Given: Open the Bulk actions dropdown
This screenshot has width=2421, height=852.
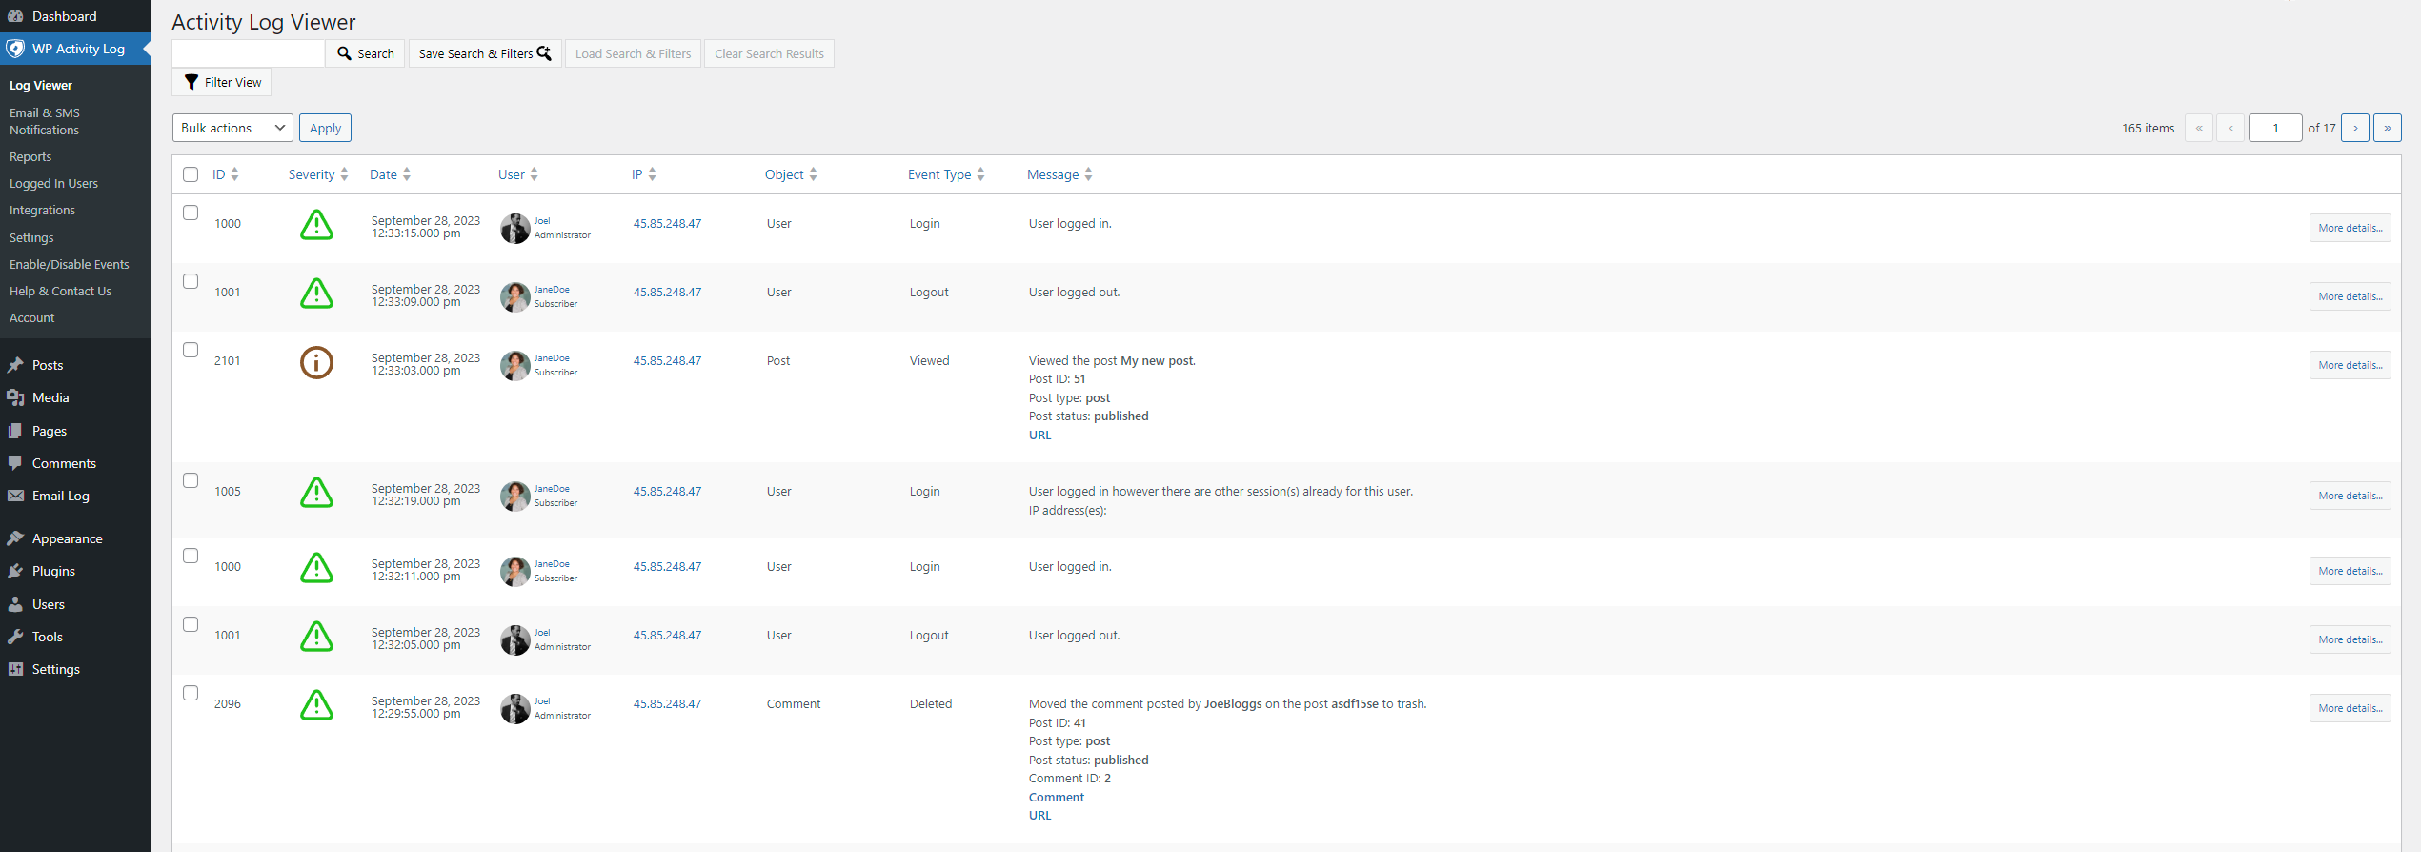Looking at the screenshot, I should pyautogui.click(x=232, y=128).
